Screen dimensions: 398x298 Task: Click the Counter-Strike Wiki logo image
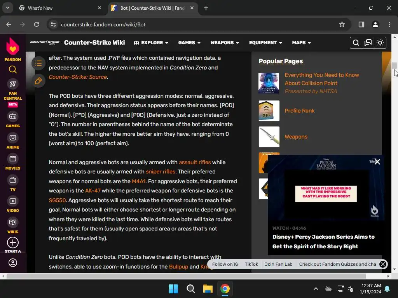point(45,42)
